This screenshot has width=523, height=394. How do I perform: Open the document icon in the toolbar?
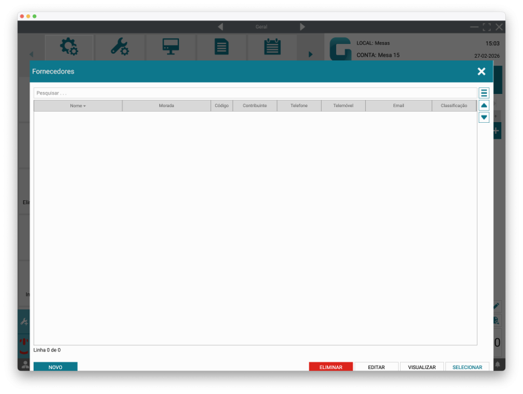(x=222, y=47)
